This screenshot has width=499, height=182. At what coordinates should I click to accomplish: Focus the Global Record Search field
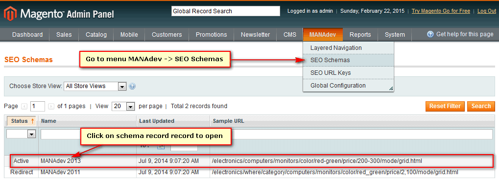tap(226, 11)
